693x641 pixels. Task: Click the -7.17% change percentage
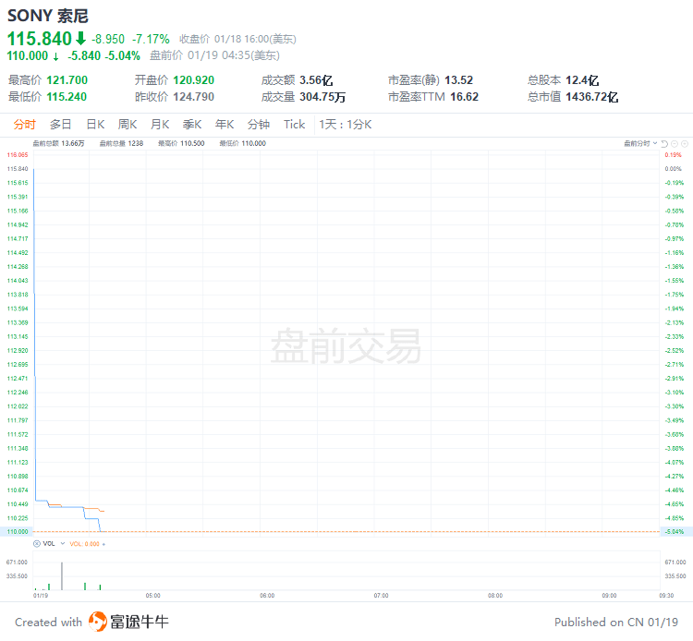tap(151, 40)
